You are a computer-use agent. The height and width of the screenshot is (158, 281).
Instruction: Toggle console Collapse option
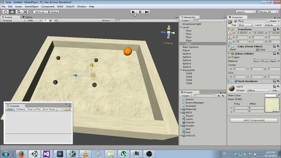click(x=21, y=109)
